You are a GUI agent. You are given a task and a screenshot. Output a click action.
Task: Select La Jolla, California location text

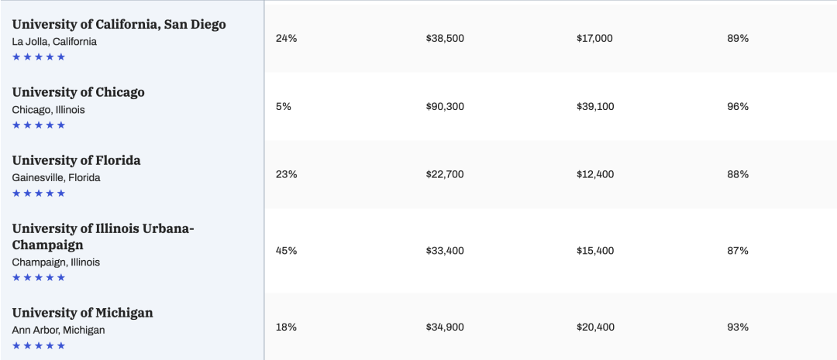pyautogui.click(x=54, y=42)
